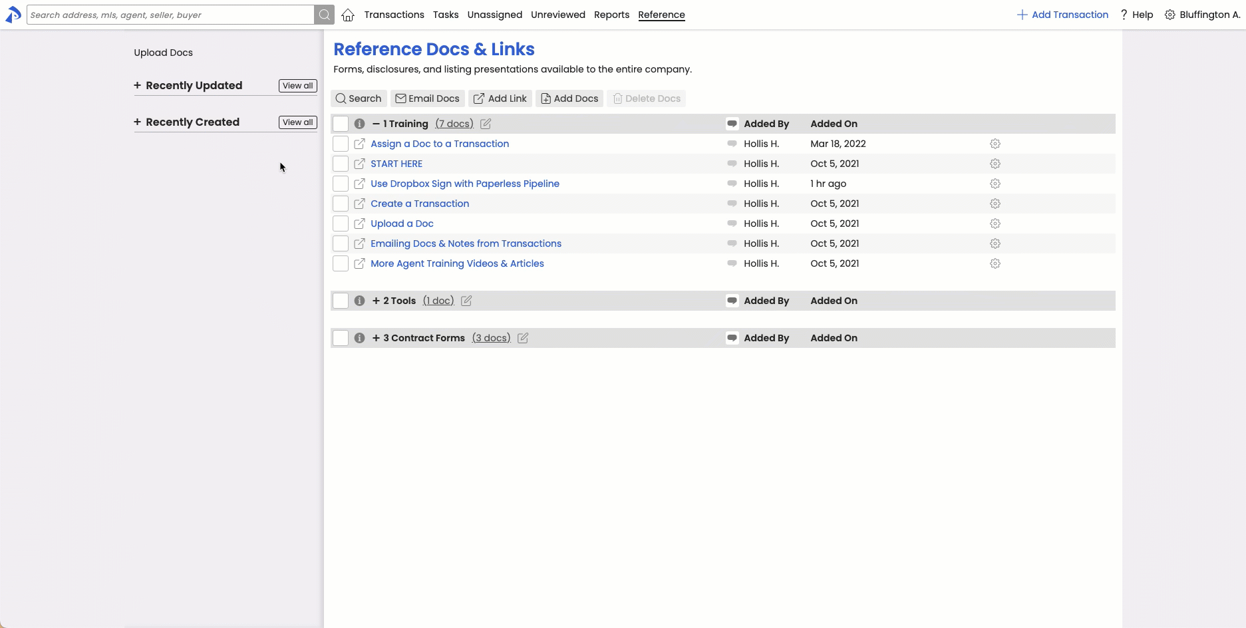This screenshot has width=1246, height=628.
Task: Open gear settings for Create a Transaction row
Action: click(995, 204)
